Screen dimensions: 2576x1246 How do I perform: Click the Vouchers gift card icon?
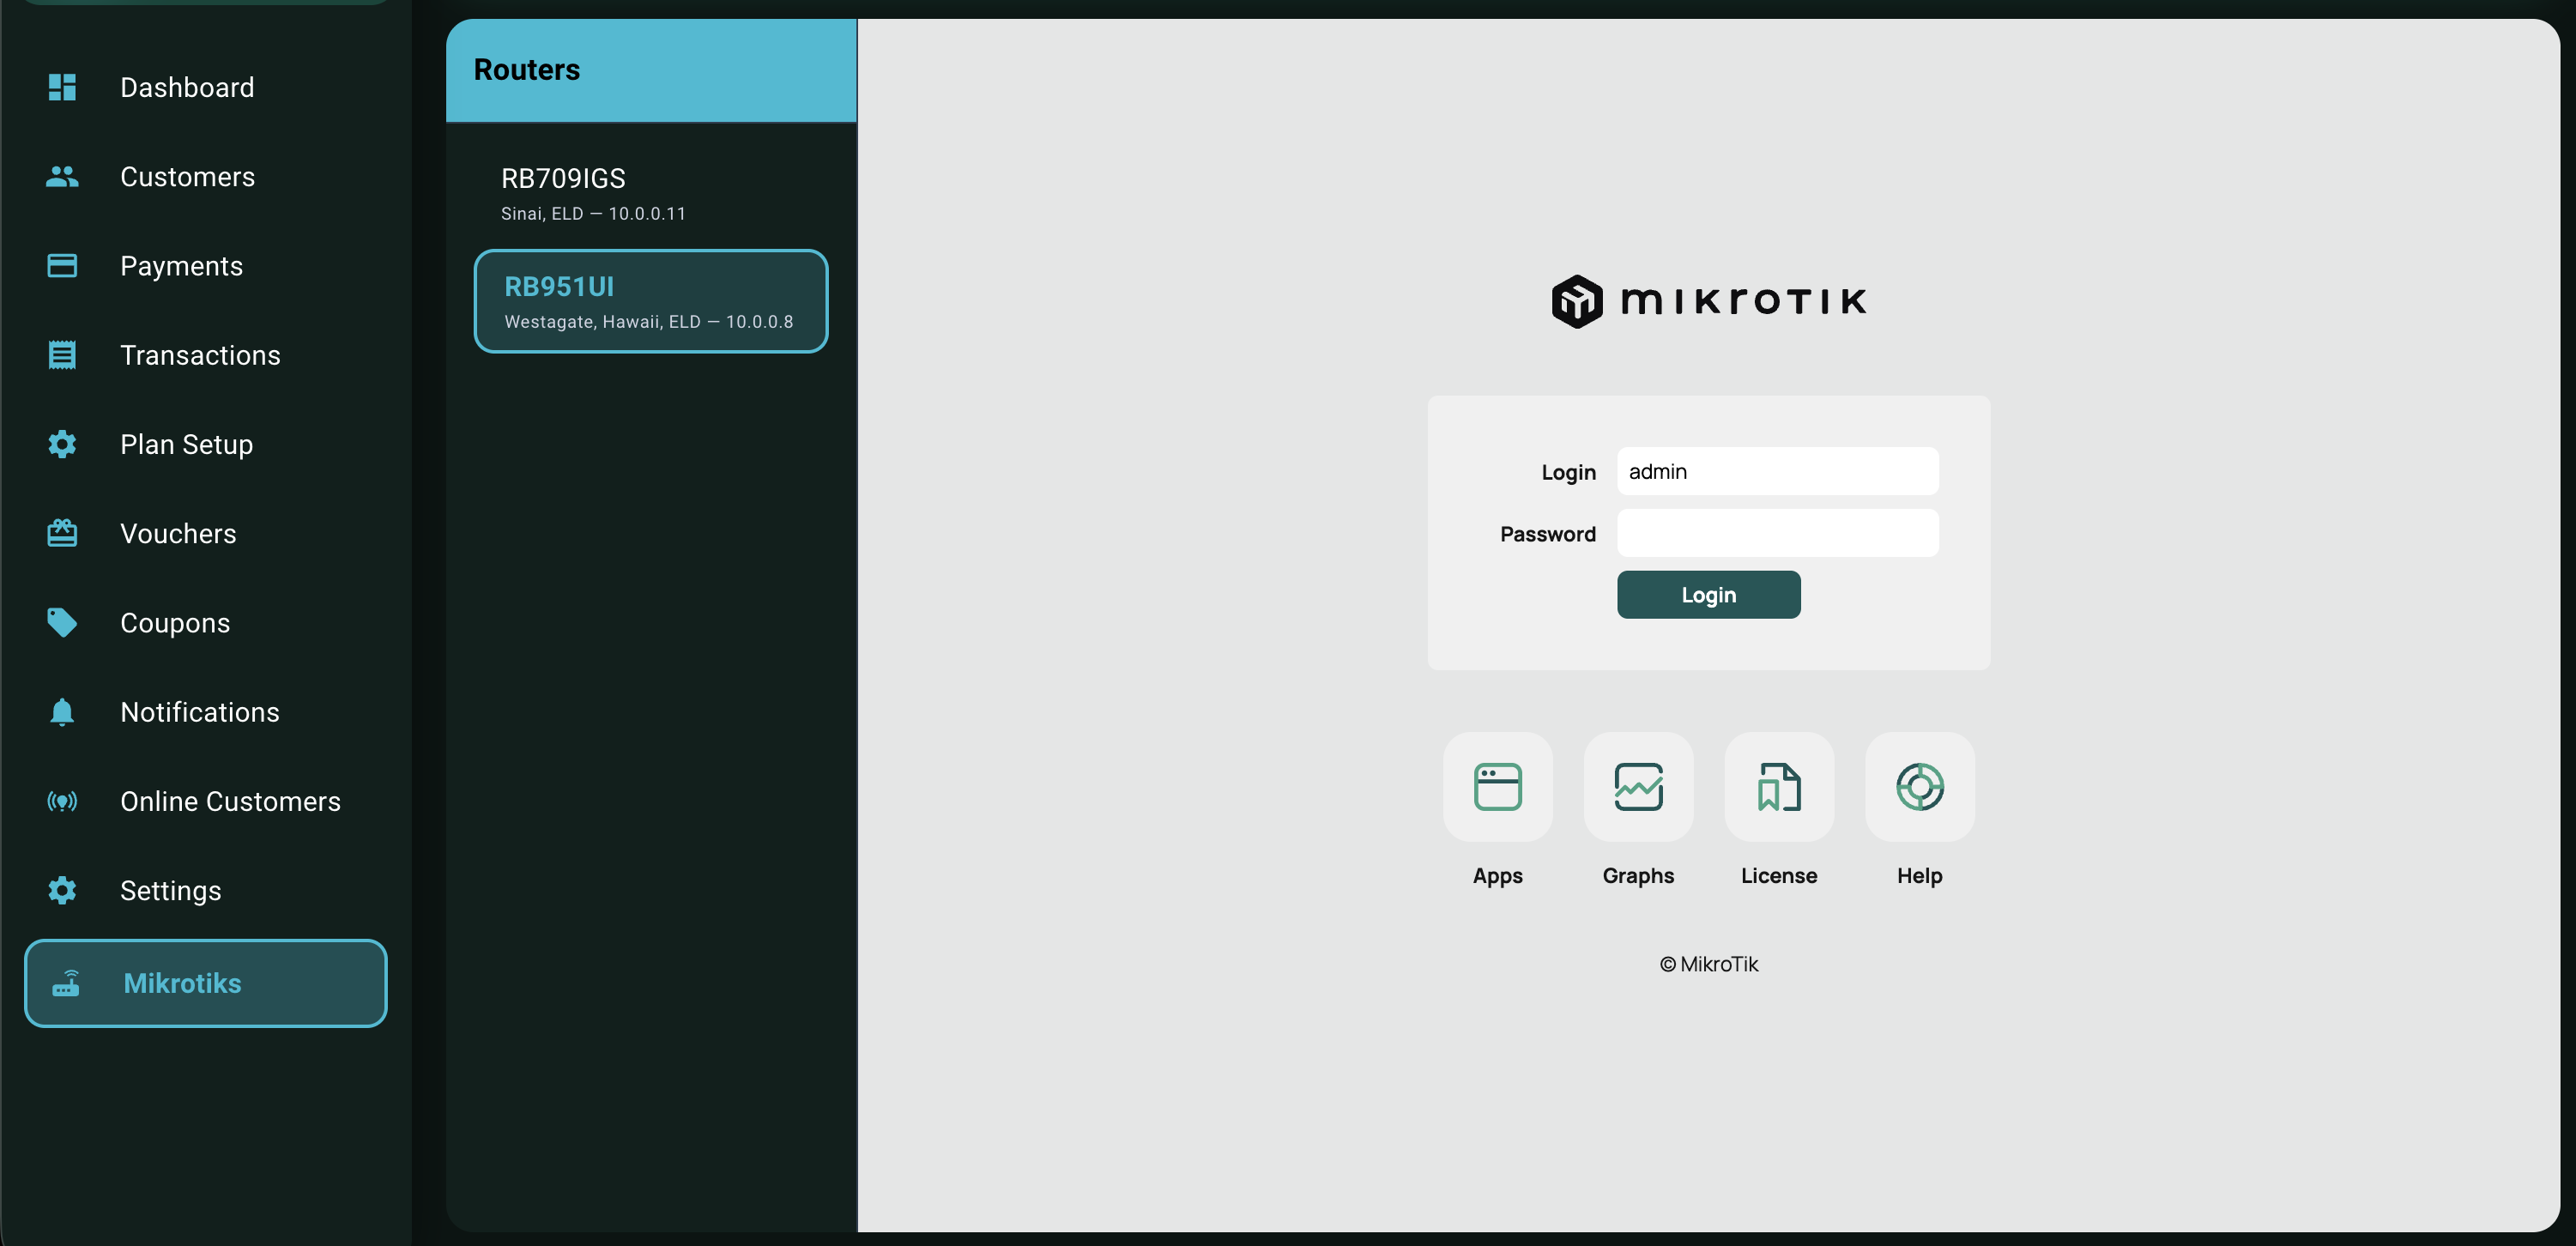tap(62, 533)
